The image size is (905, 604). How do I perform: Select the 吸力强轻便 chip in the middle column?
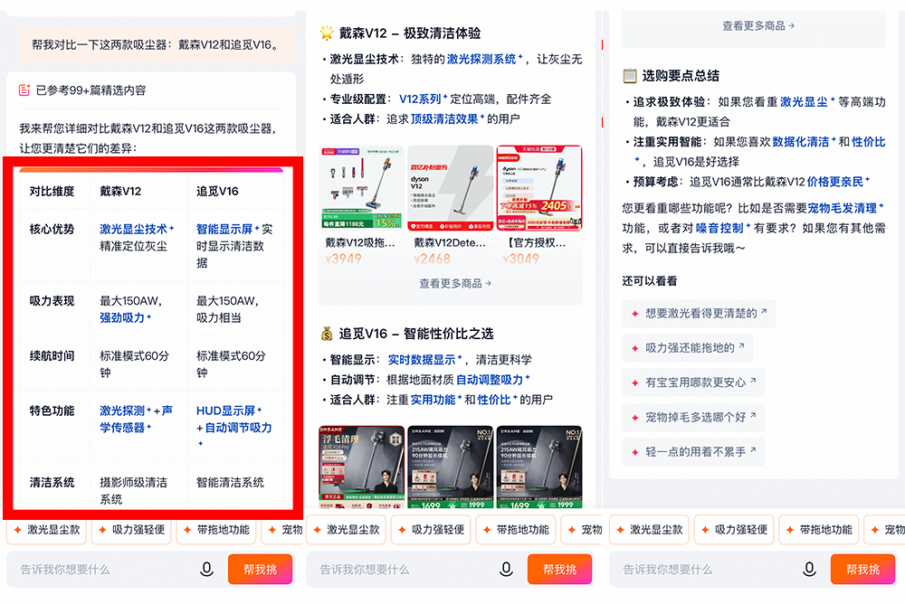(432, 531)
